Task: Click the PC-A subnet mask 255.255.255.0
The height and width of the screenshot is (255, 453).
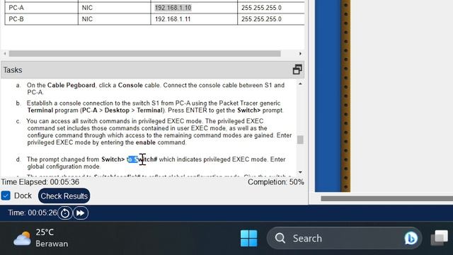Action: 261,8
